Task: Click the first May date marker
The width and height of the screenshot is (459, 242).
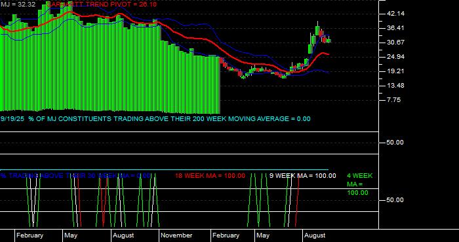Action: click(x=71, y=235)
